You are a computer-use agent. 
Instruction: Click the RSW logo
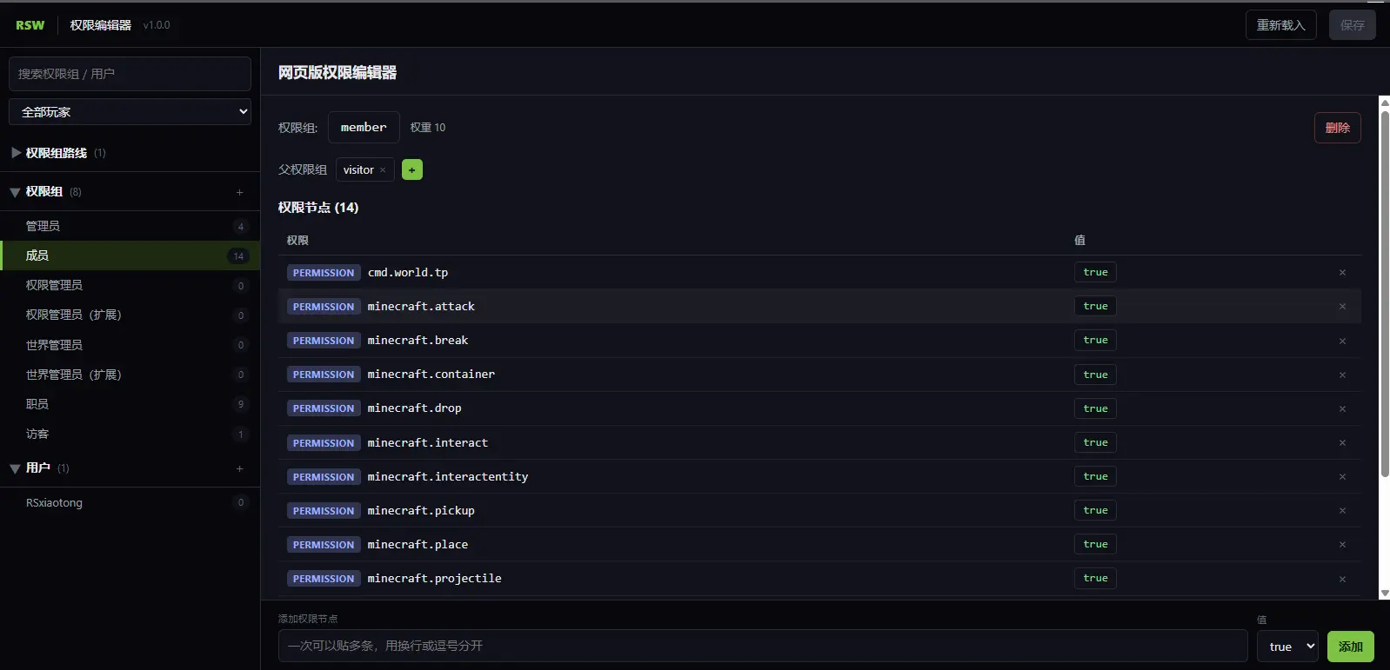30,25
